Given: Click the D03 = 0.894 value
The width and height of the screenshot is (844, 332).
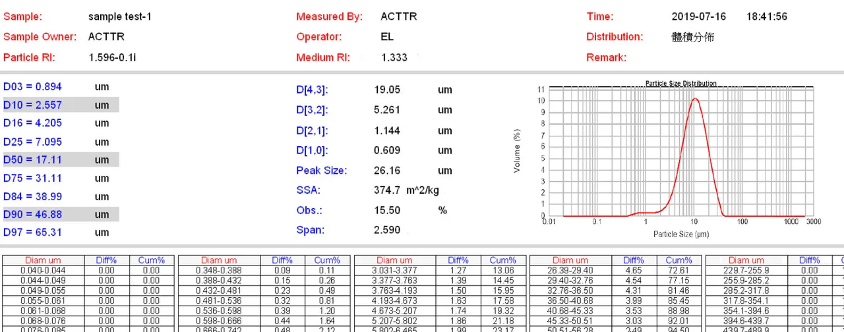Looking at the screenshot, I should [x=33, y=86].
